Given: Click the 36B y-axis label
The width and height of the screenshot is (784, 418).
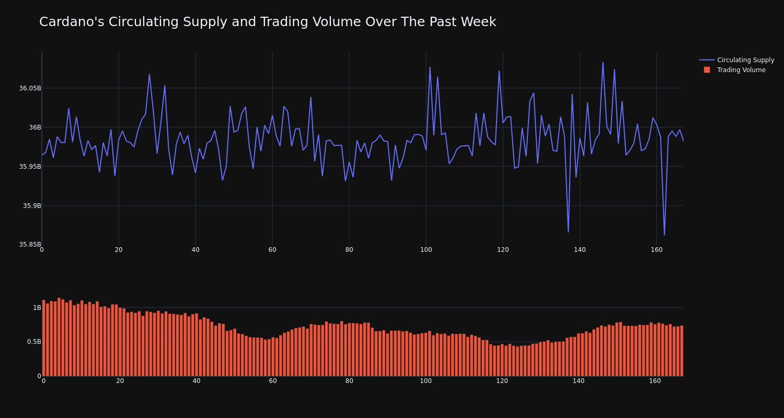Looking at the screenshot, I should pos(34,127).
